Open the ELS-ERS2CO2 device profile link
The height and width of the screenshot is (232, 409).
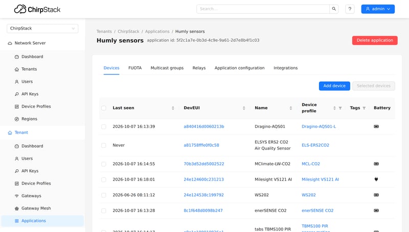[x=315, y=145]
